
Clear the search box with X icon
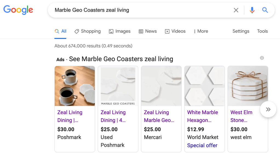[236, 10]
